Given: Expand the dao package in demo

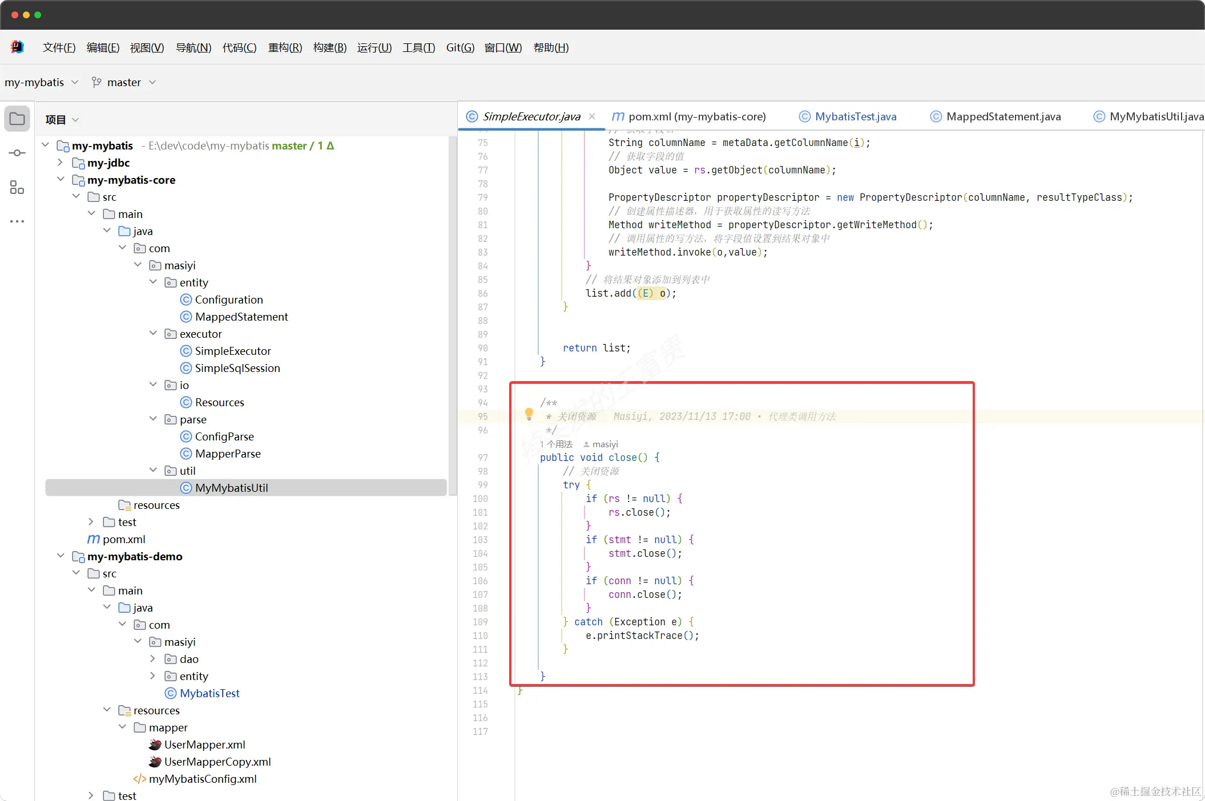Looking at the screenshot, I should (x=152, y=659).
